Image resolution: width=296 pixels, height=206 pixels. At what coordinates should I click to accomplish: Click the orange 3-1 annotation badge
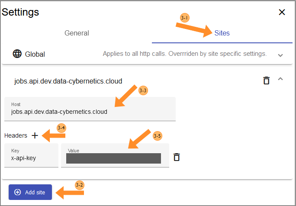click(x=185, y=17)
